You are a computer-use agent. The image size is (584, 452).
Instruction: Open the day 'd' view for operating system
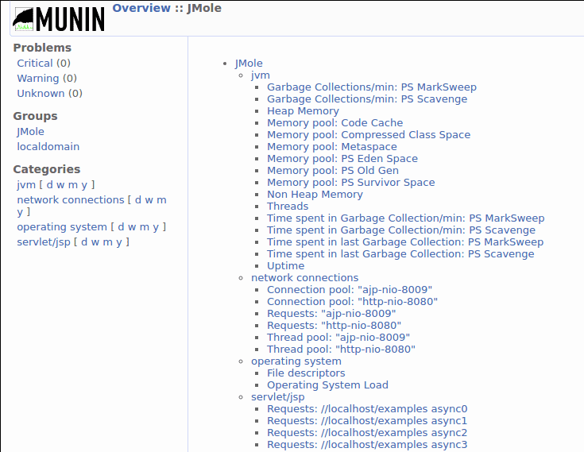[x=121, y=227]
